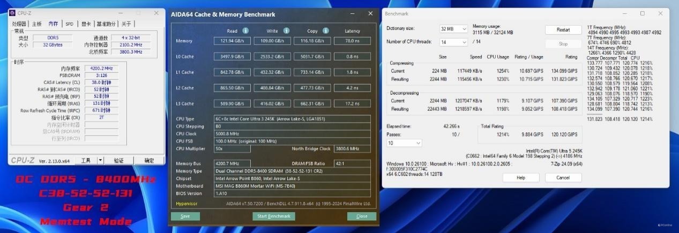Open the CPU-Z 关于 tab

(x=126, y=24)
